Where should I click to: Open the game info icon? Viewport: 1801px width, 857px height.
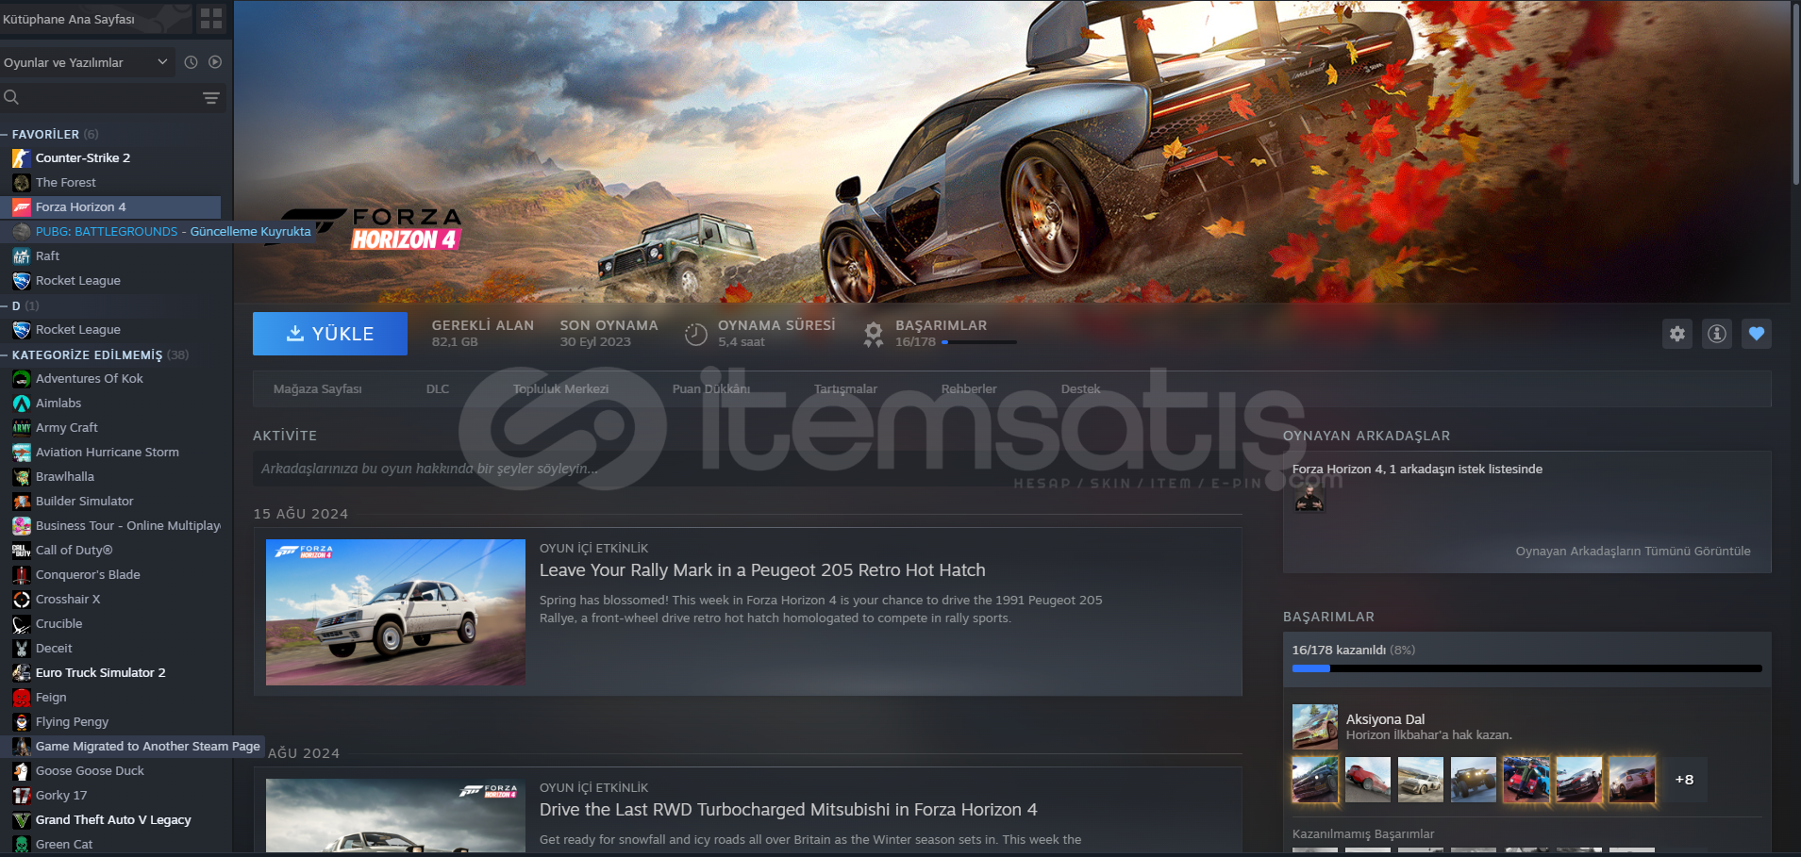coord(1717,334)
